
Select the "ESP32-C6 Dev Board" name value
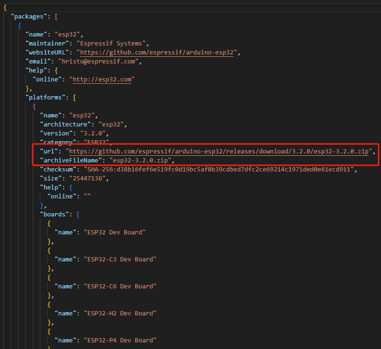(120, 286)
